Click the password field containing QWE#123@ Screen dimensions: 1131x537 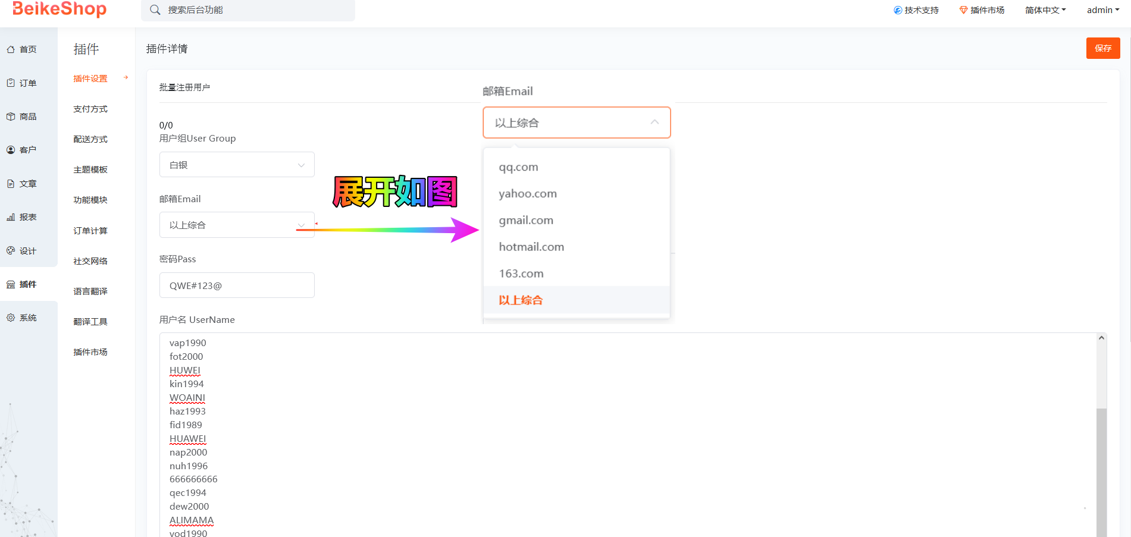click(x=237, y=285)
